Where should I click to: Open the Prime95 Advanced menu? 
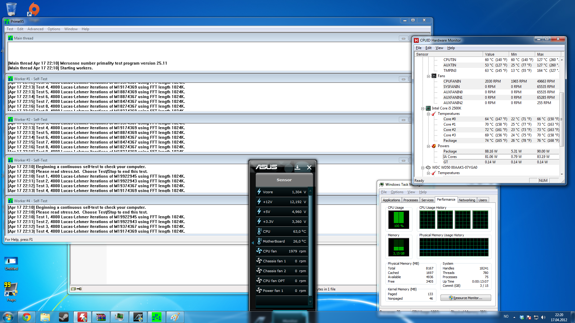click(35, 29)
